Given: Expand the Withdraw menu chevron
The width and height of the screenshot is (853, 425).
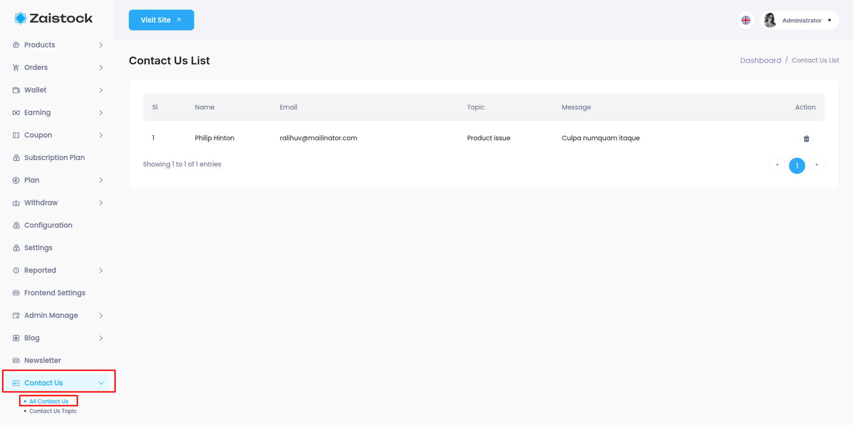Looking at the screenshot, I should (x=101, y=203).
